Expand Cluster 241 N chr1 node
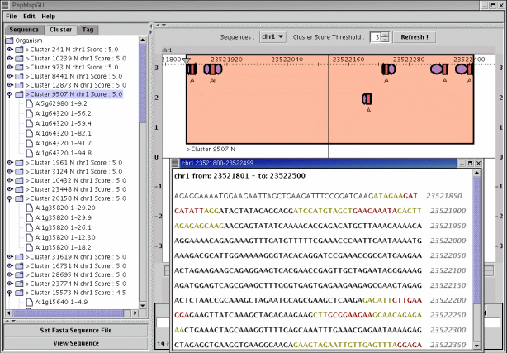This screenshot has height=353, width=507. click(x=10, y=50)
